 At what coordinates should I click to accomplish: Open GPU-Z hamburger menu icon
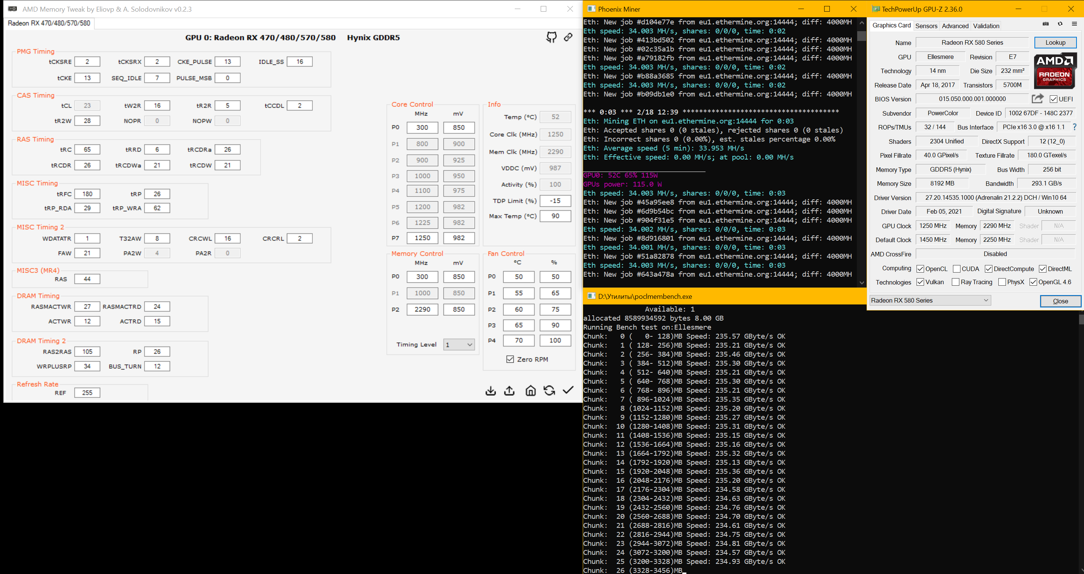coord(1074,24)
